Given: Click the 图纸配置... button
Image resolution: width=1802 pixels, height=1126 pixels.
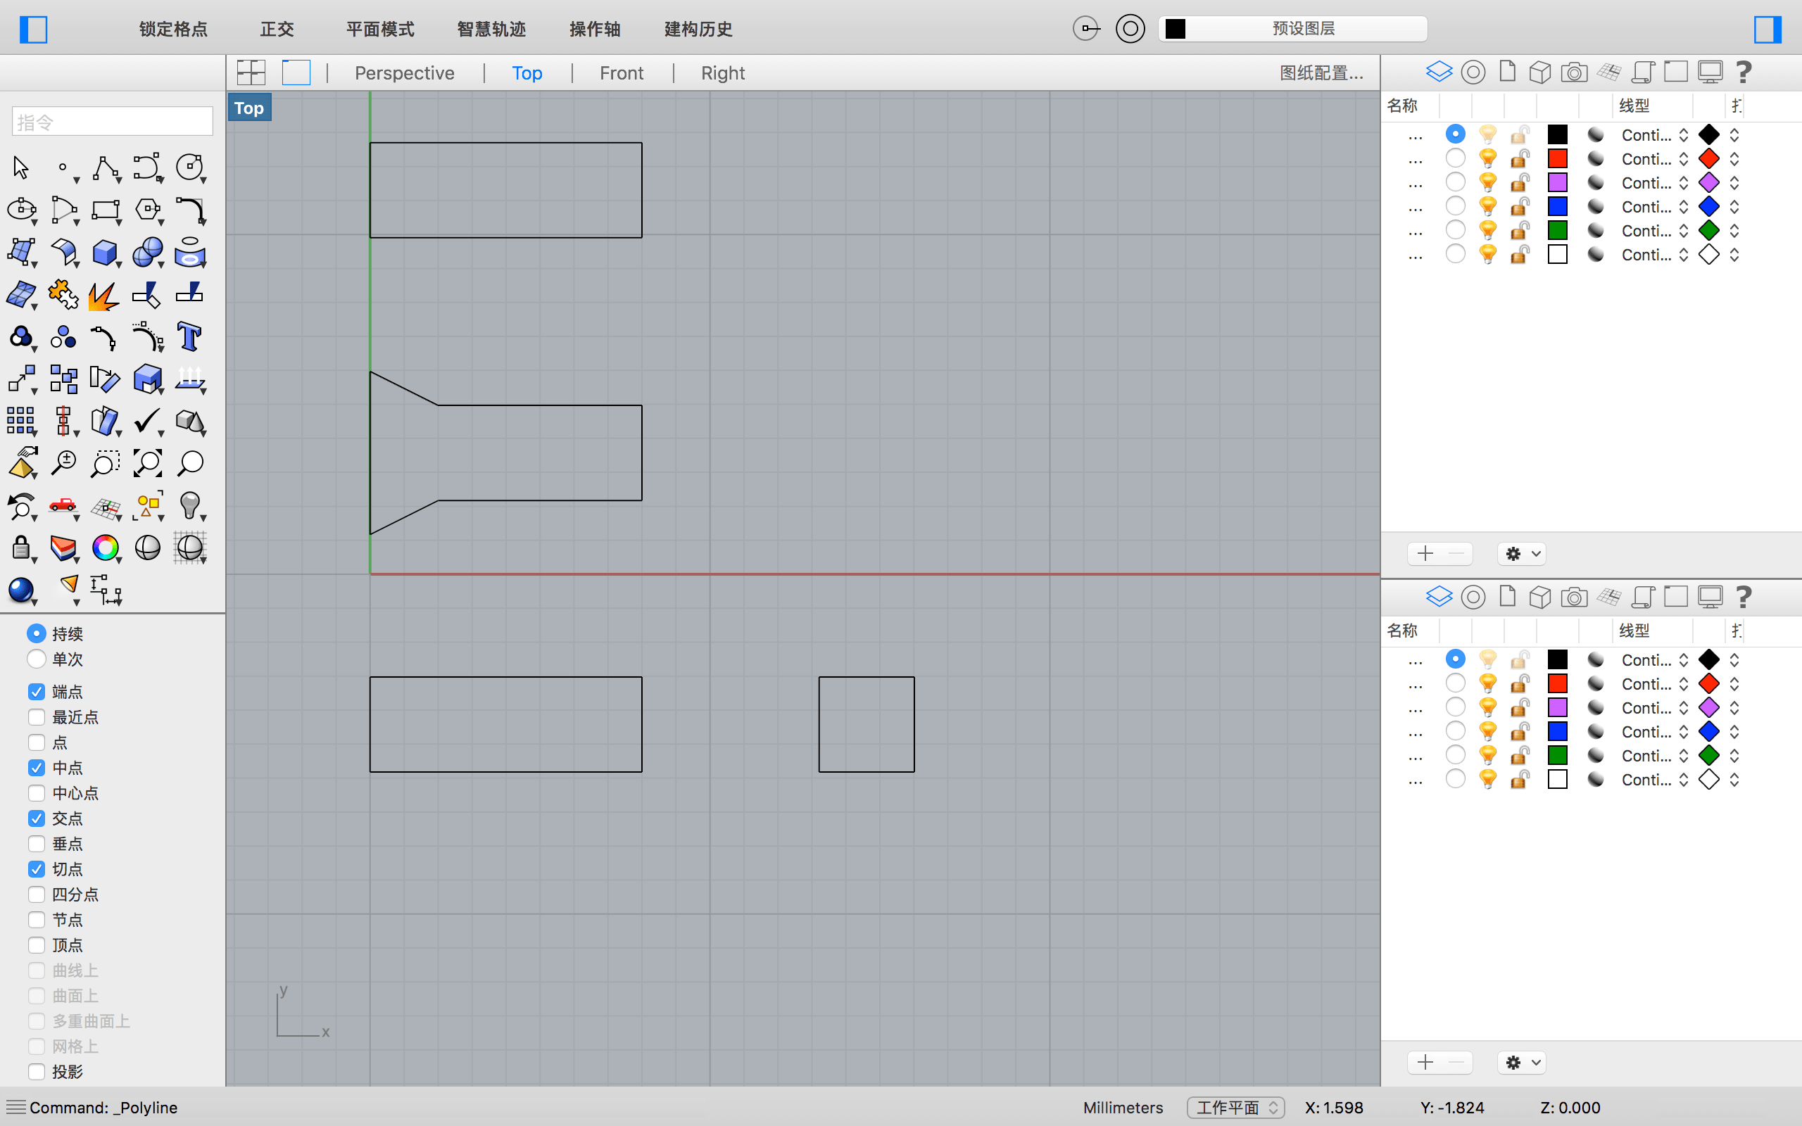Looking at the screenshot, I should (x=1321, y=73).
